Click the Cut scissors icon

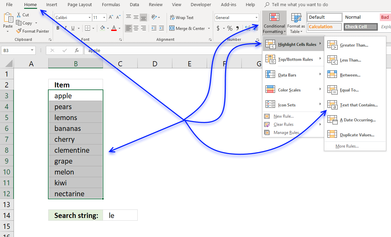(x=19, y=15)
